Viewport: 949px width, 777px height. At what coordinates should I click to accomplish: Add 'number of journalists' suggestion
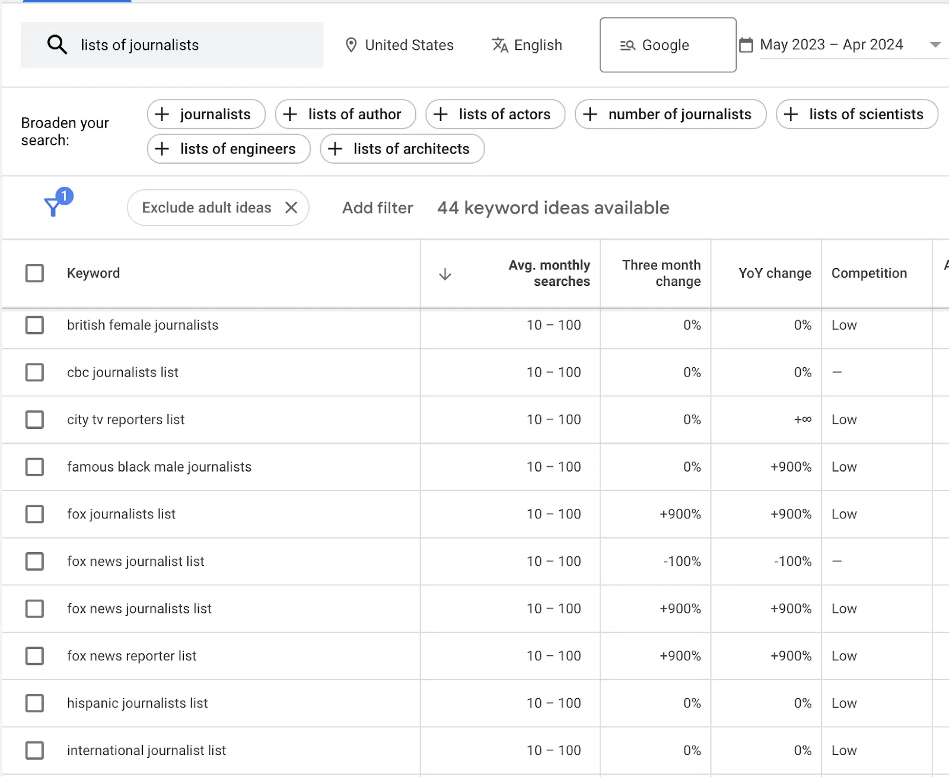tap(671, 114)
